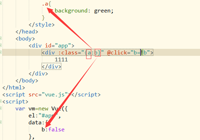Click the ":class" binding attribute
Screen dimensions: 200x140
(x=68, y=52)
